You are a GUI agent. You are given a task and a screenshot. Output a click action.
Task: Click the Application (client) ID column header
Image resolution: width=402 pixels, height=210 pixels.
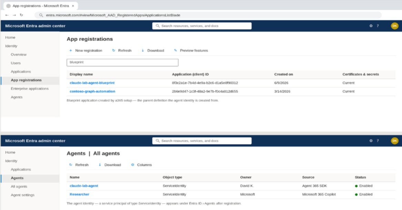190,74
